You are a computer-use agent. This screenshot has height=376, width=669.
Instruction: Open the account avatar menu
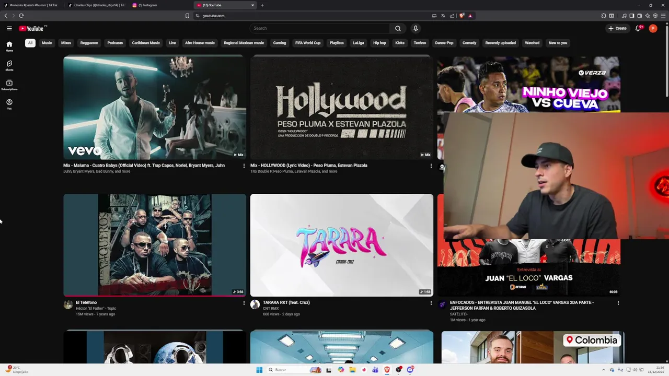click(x=653, y=28)
